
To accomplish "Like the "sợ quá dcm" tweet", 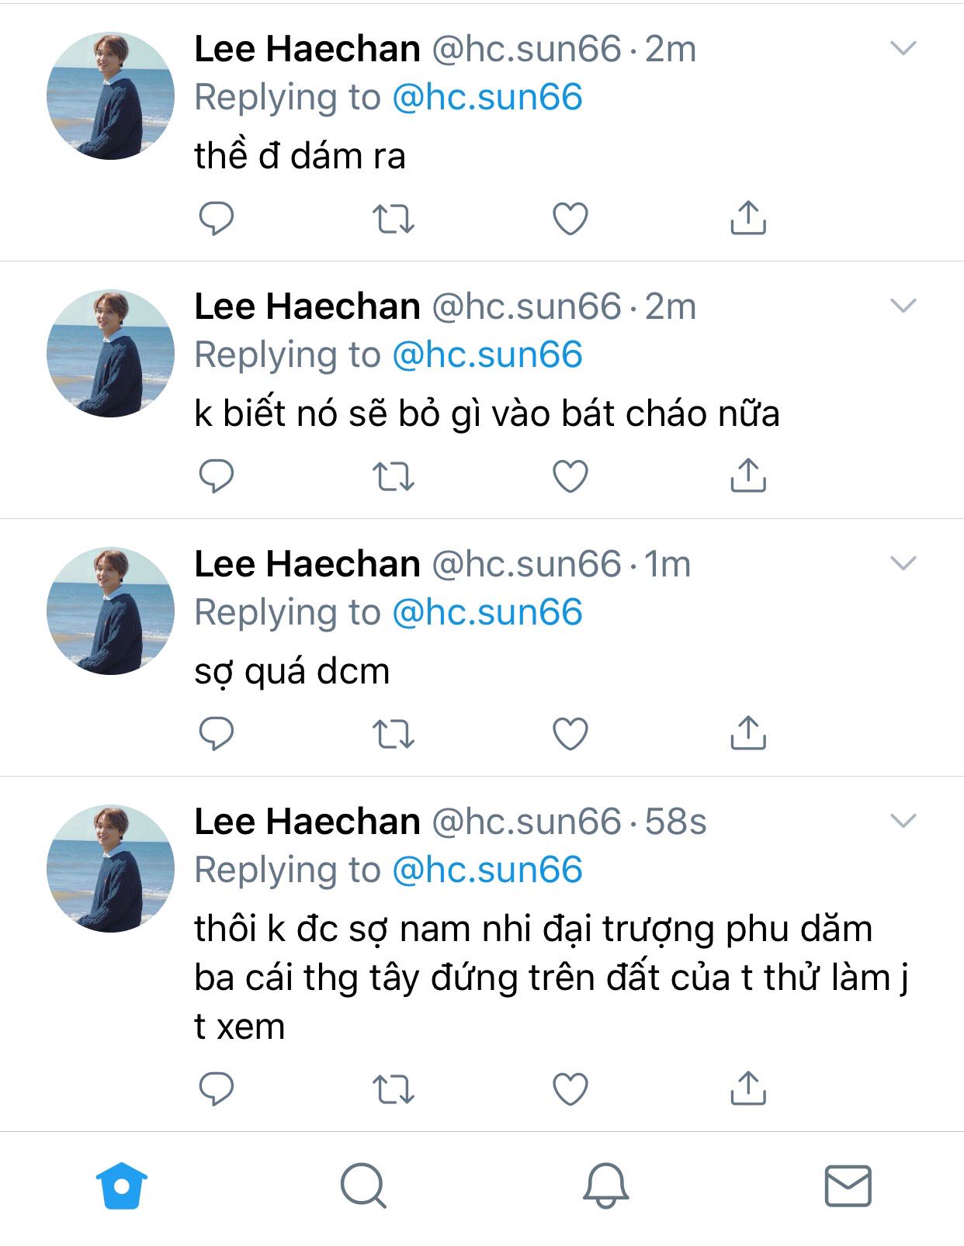I will (x=570, y=733).
